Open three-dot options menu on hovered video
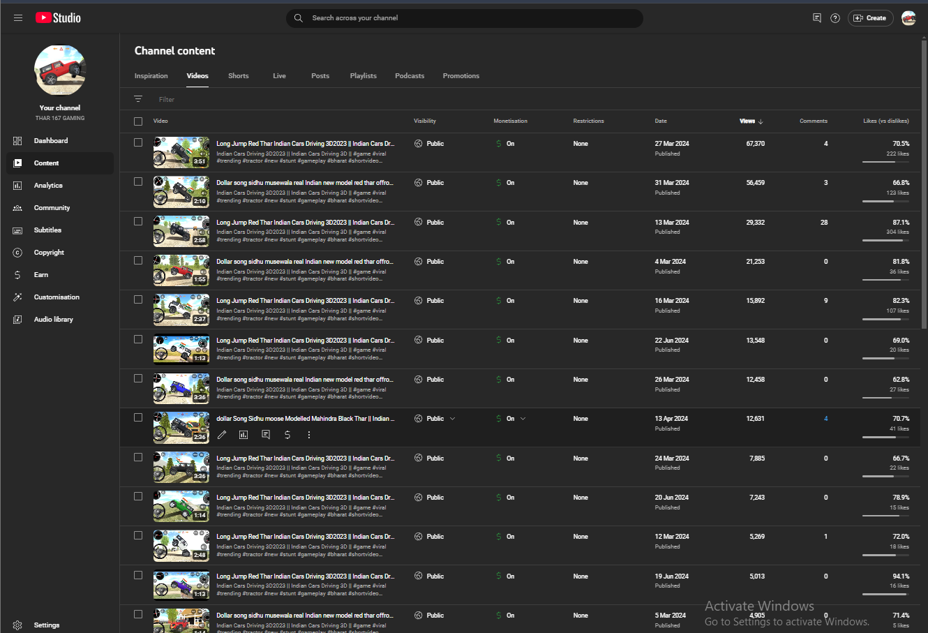 tap(309, 435)
